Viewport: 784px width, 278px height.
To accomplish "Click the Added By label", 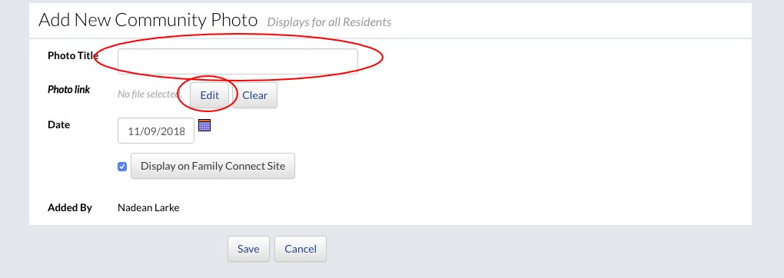I will click(70, 207).
